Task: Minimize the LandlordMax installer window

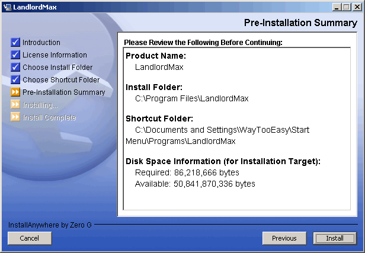Action: point(337,7)
